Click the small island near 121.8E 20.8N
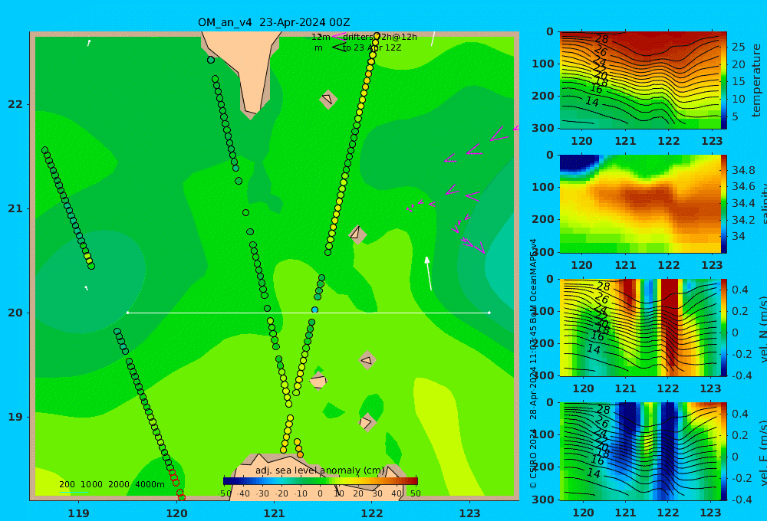 357,234
